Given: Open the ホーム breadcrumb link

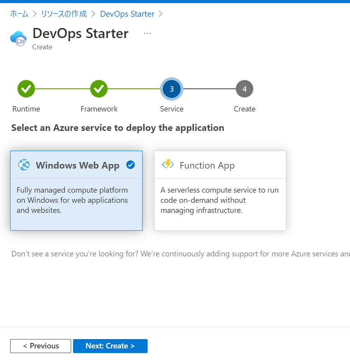Looking at the screenshot, I should [x=19, y=14].
